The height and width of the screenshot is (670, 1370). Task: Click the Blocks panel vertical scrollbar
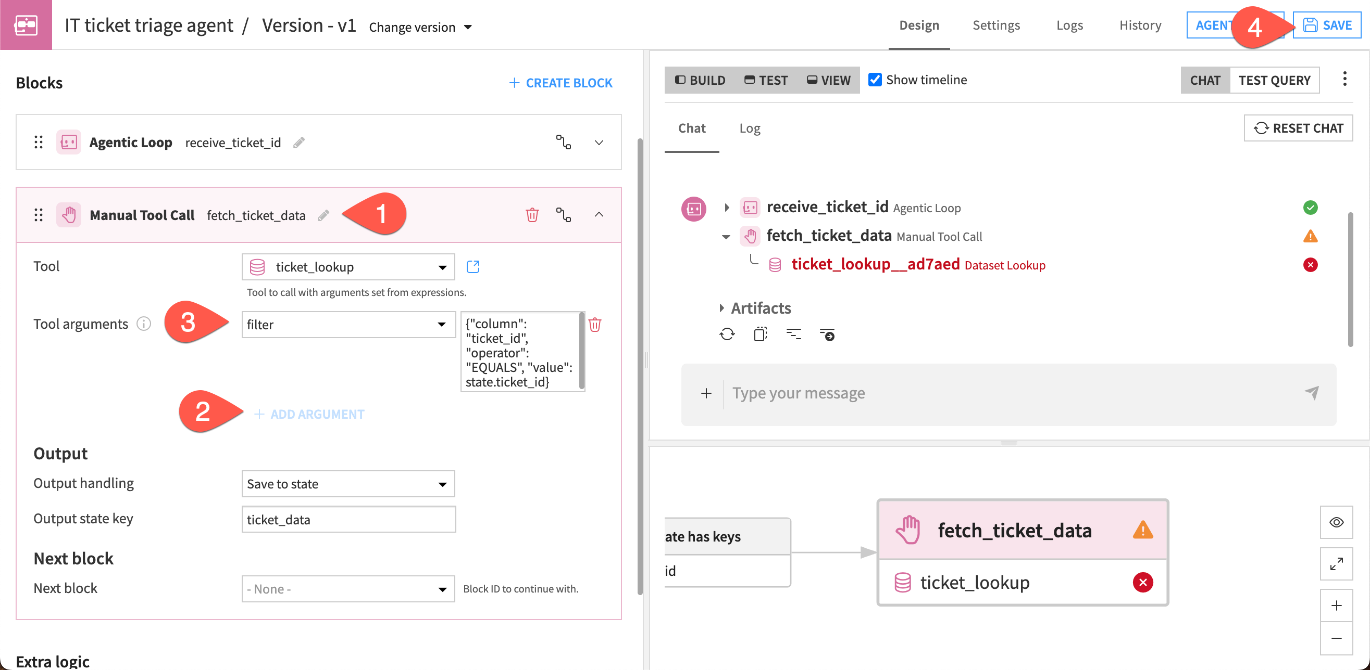(640, 366)
